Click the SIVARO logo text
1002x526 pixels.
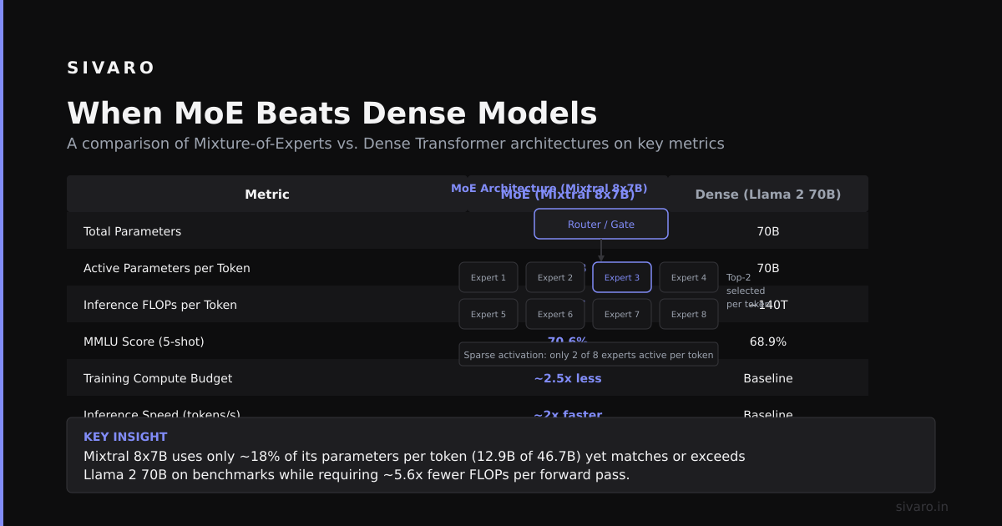pos(111,68)
